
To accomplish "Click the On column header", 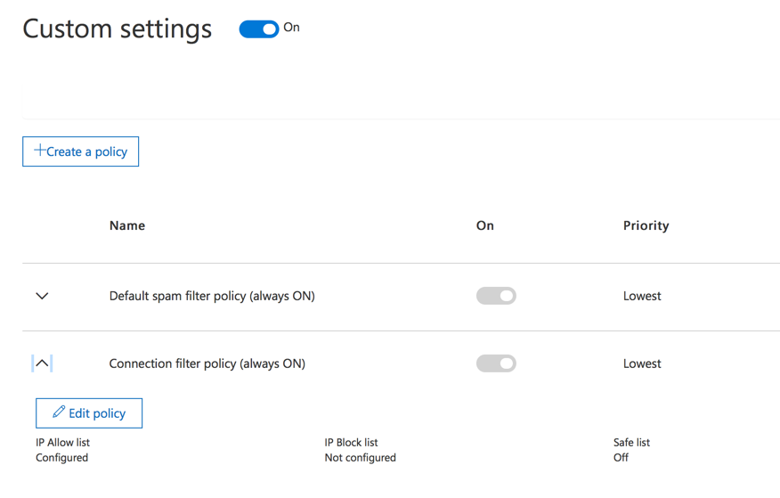I will coord(485,225).
